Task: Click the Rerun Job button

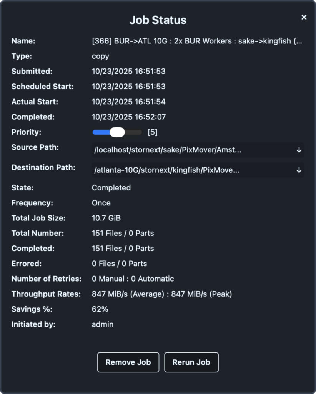Action: (191, 362)
